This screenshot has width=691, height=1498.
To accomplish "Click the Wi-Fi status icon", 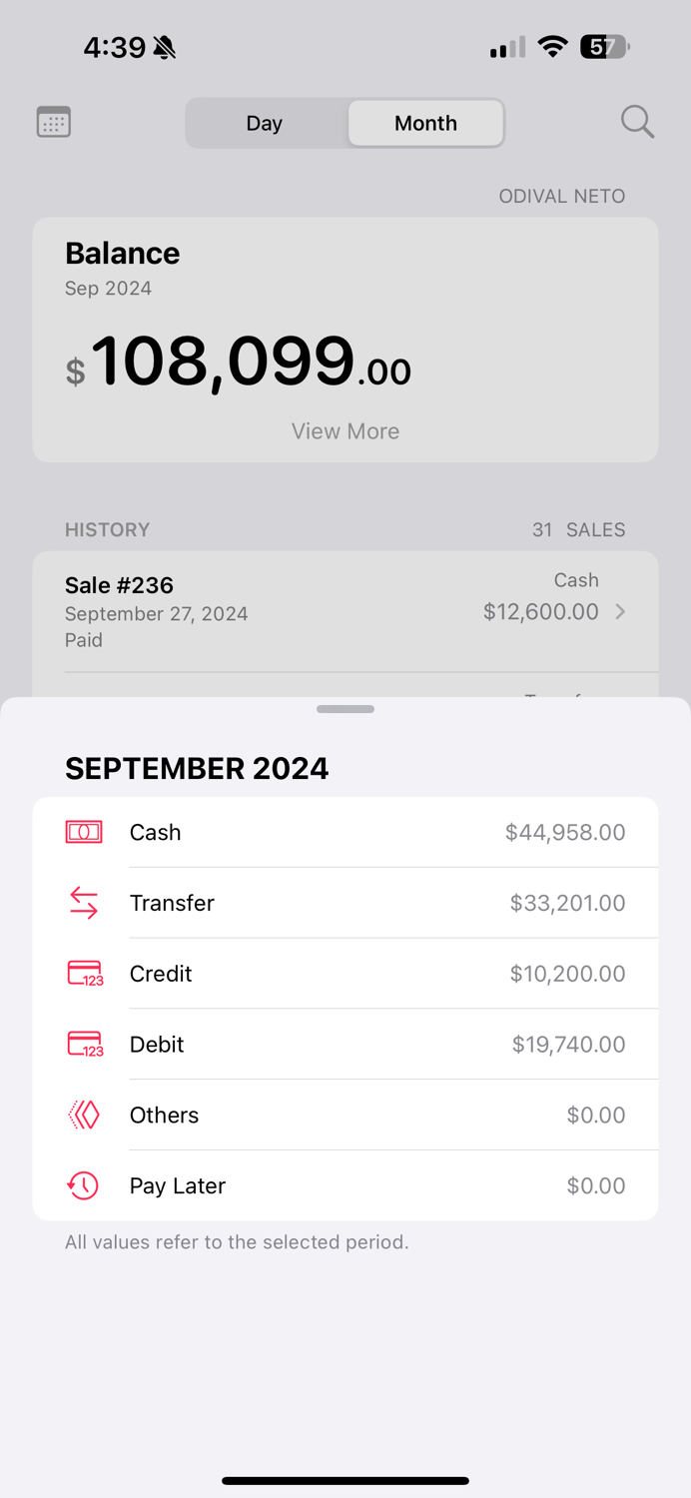I will [552, 46].
